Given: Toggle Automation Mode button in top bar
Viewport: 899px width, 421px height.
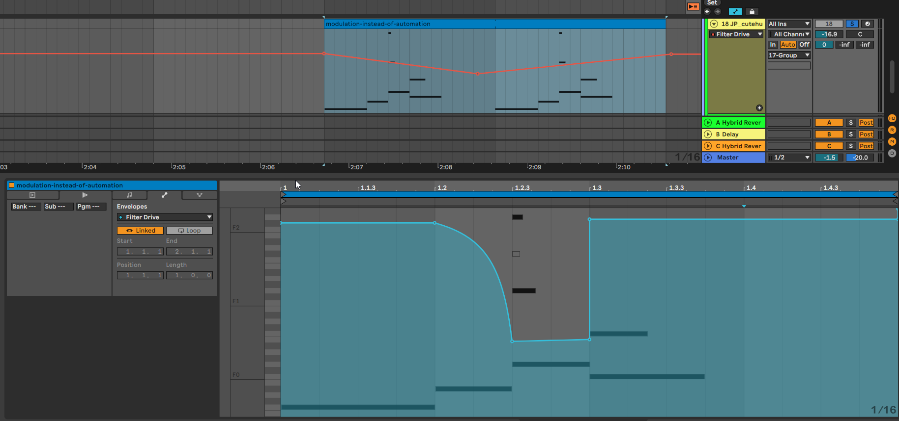Looking at the screenshot, I should [x=735, y=11].
